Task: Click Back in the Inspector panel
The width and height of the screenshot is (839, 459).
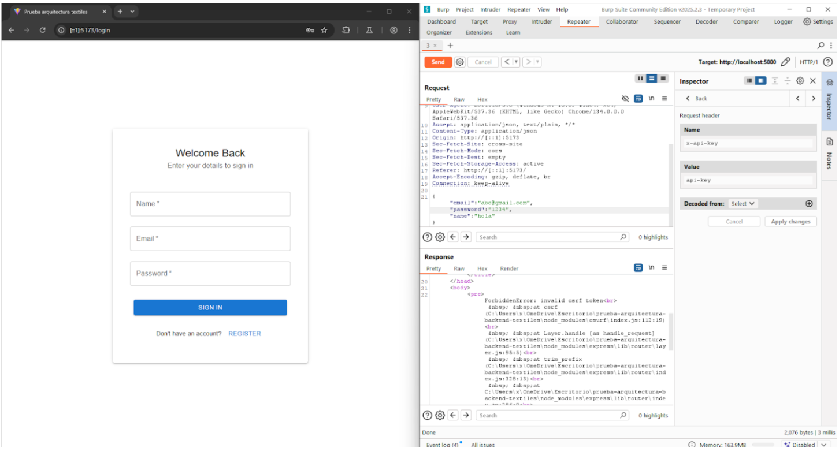Action: [696, 99]
